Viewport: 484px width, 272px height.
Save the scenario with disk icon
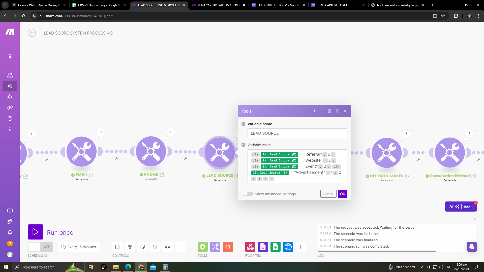pos(117,247)
